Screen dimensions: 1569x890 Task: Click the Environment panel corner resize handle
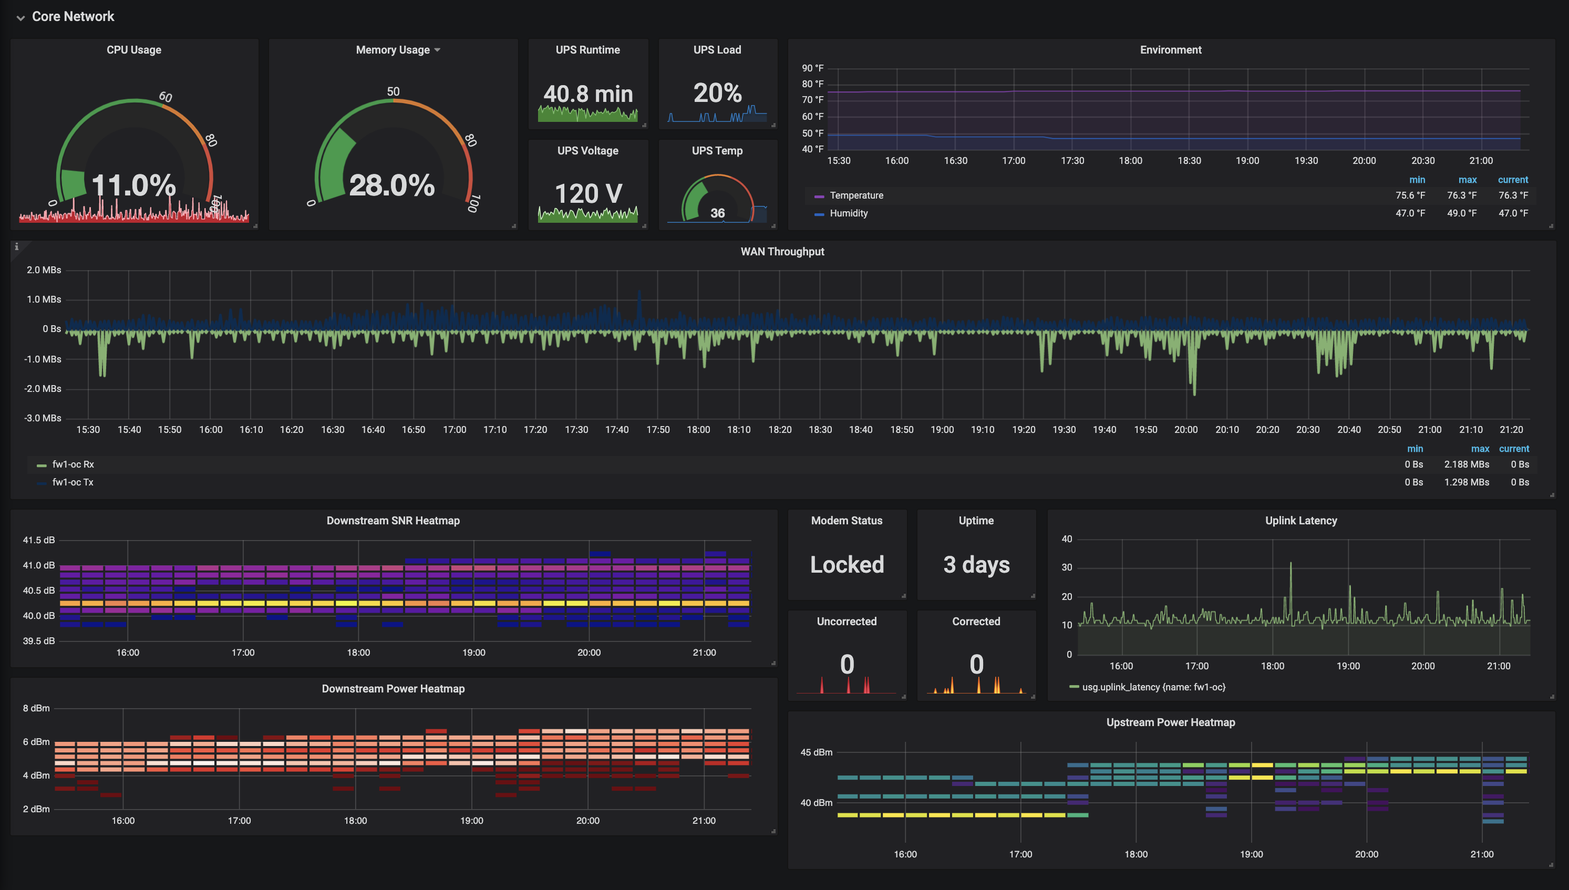pyautogui.click(x=1551, y=226)
